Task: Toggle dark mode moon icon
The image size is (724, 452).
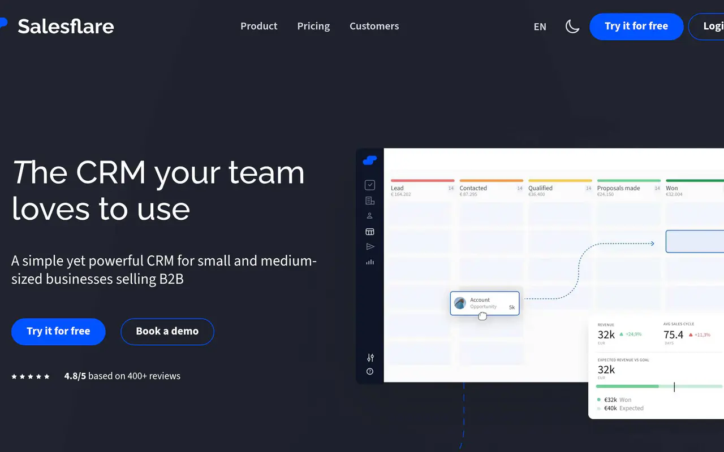Action: (572, 26)
